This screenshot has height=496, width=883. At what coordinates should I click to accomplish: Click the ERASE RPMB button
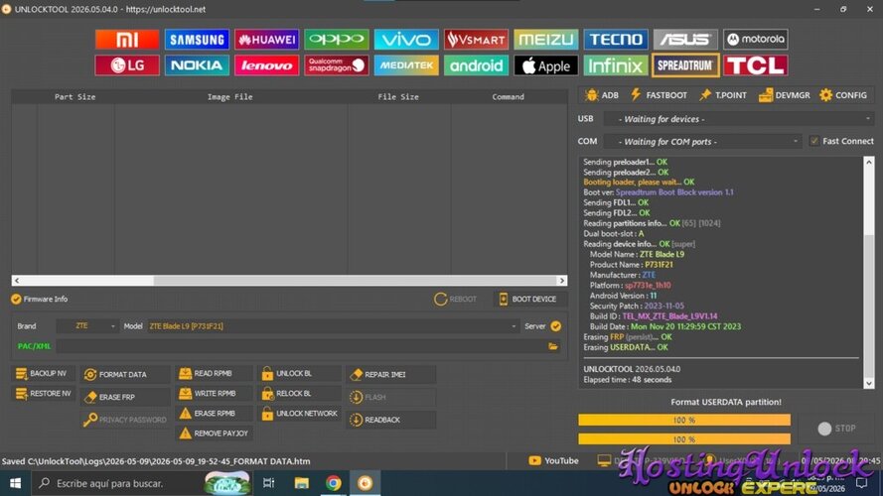(214, 414)
